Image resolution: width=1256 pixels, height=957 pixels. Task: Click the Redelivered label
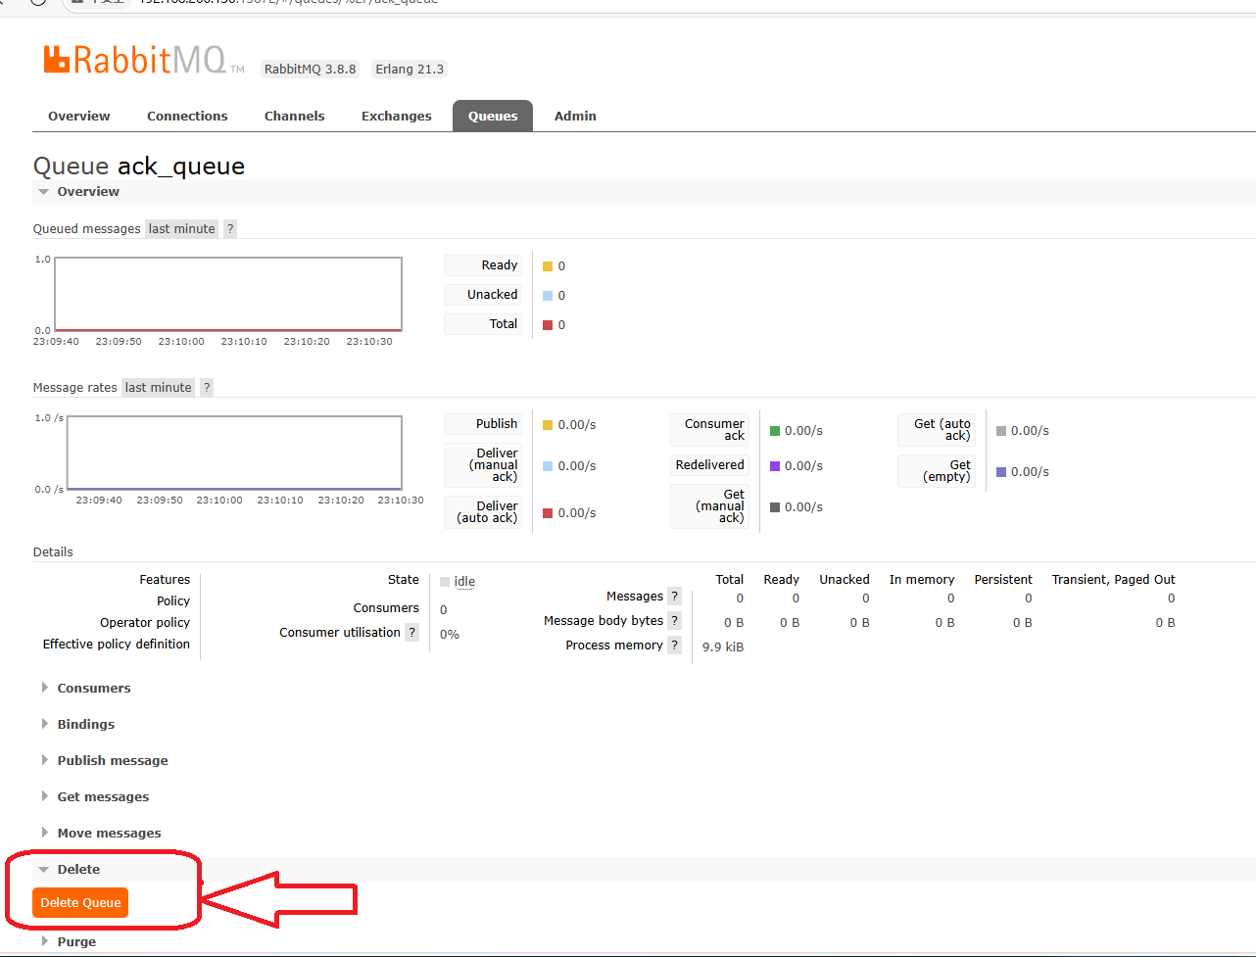pyautogui.click(x=709, y=465)
